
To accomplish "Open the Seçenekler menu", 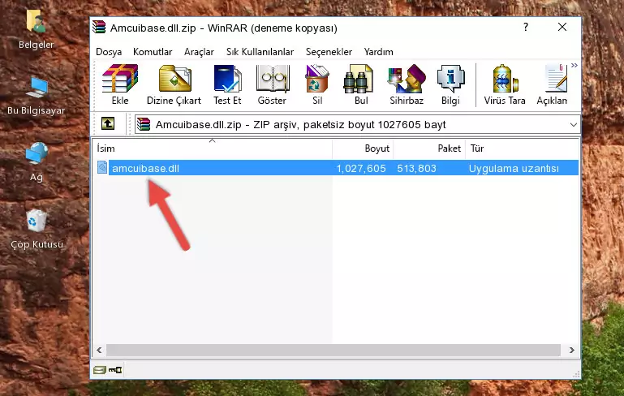I will pyautogui.click(x=329, y=52).
